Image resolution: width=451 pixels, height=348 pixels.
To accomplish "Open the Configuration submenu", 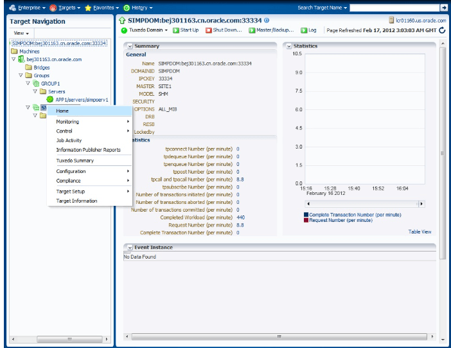I will 89,171.
